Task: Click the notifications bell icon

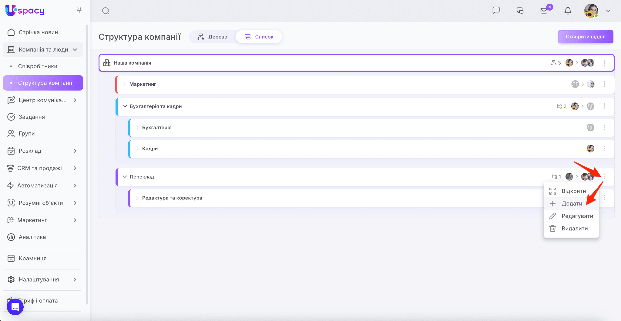Action: pyautogui.click(x=568, y=11)
